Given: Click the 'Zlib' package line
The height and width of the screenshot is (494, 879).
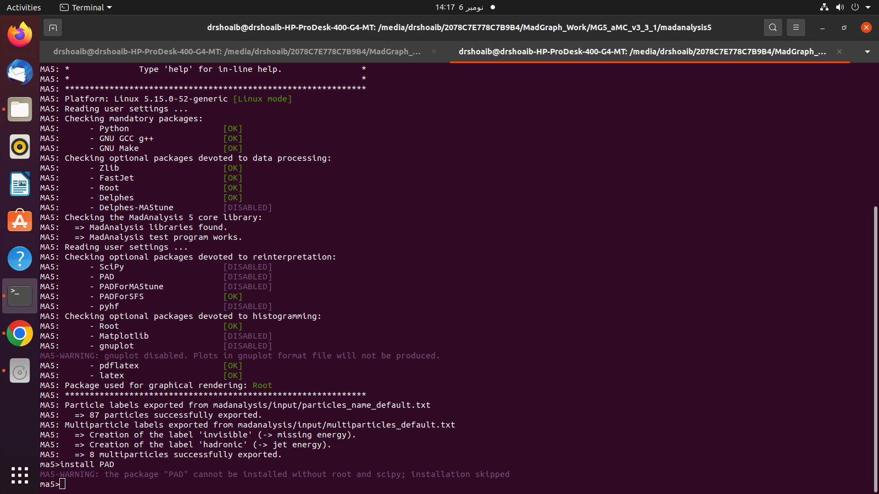Looking at the screenshot, I should pos(141,168).
